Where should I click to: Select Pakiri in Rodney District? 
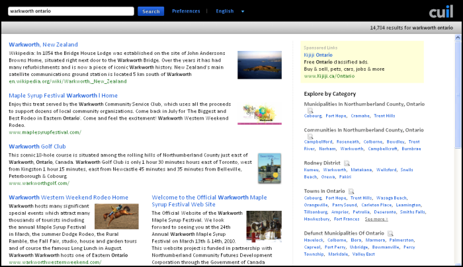345,177
